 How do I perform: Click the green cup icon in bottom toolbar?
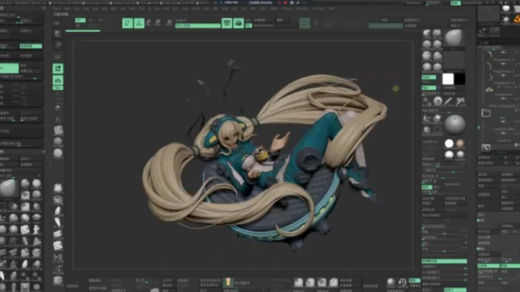point(227,282)
